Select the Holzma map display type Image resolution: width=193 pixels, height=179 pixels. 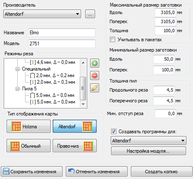tap(28, 126)
